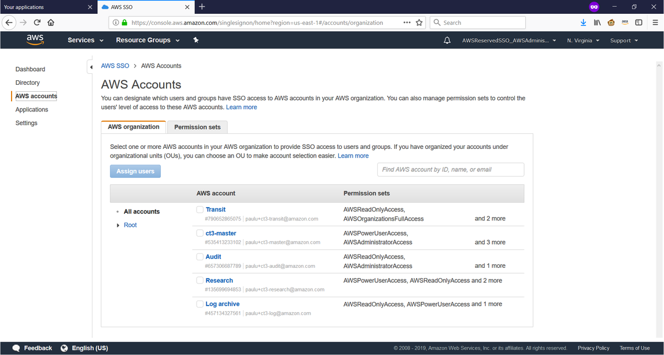Open Directory in the left navigation
Viewport: 664px width, 355px height.
[28, 83]
